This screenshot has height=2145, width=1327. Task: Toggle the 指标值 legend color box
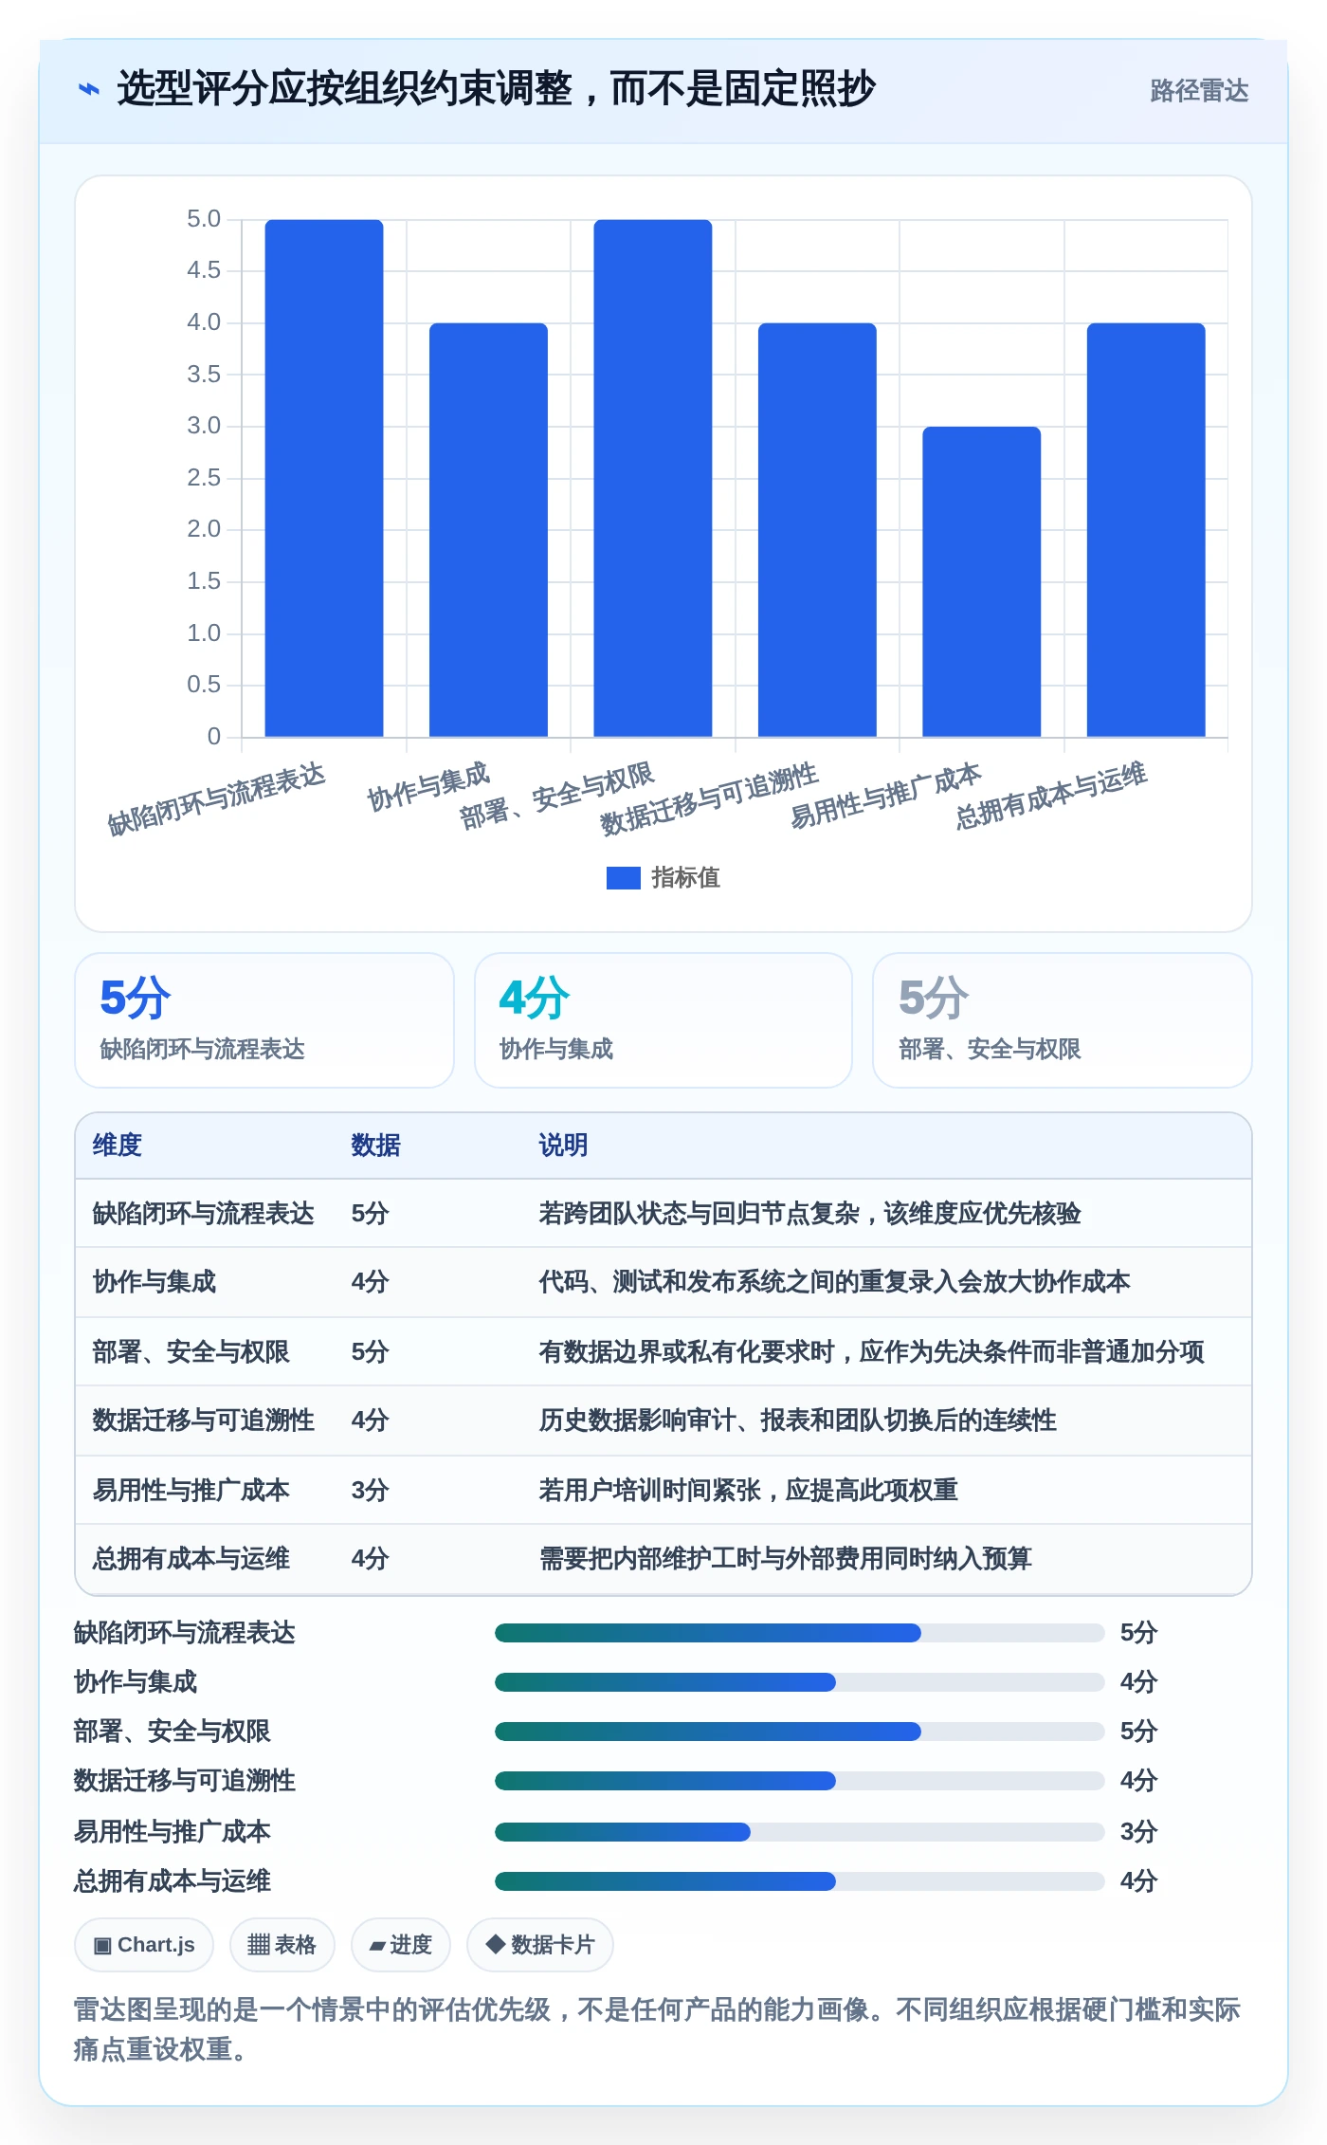624,878
